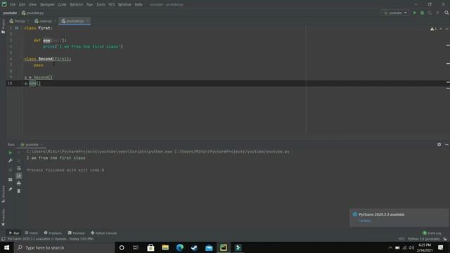Open the Code menu
This screenshot has height=253, width=450.
point(62,4)
